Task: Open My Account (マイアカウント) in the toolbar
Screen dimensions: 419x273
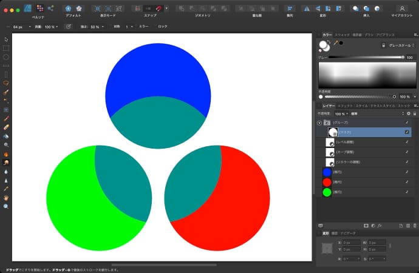Action: point(402,8)
